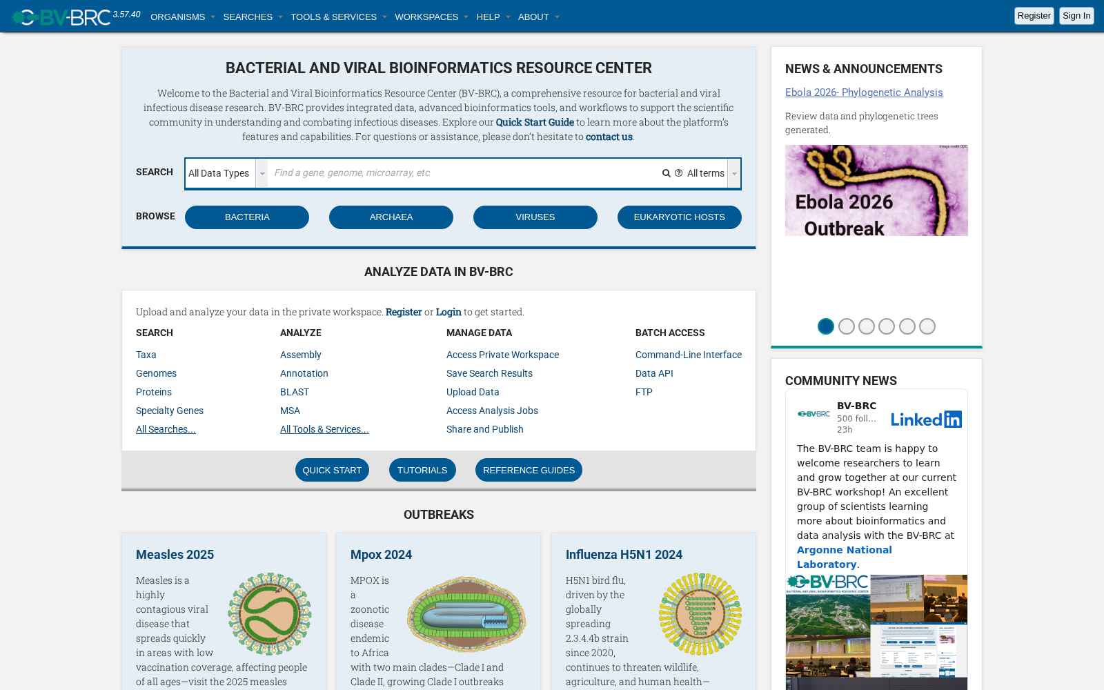Open the Mpox 2024 outbreak title

pos(381,555)
